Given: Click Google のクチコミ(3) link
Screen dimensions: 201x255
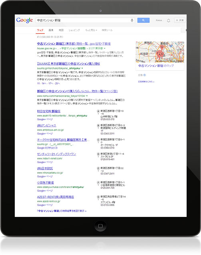Looking at the screenshot, I should coord(47,148).
